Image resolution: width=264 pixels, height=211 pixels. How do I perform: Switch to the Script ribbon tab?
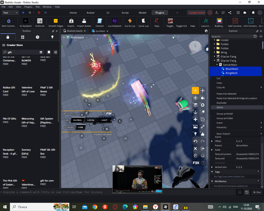(x=125, y=13)
